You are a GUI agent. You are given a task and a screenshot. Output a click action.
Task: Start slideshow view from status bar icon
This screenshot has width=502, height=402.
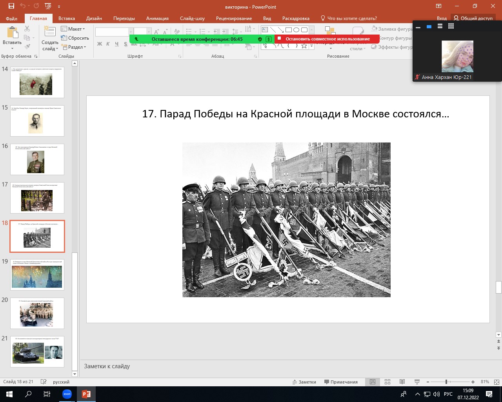pyautogui.click(x=417, y=382)
